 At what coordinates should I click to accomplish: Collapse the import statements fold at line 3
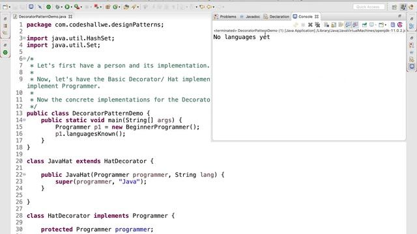(25, 38)
